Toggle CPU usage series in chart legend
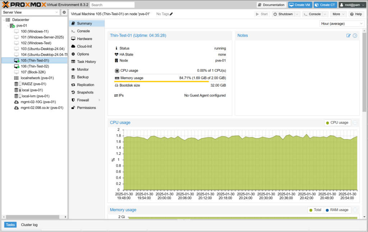 point(337,123)
